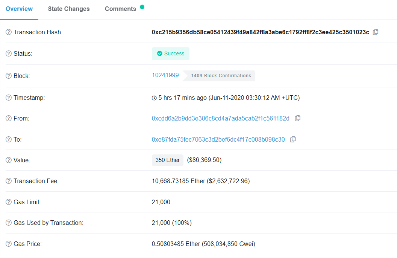Image resolution: width=397 pixels, height=258 pixels.
Task: Click the ($86,369.50) value amount
Action: [x=204, y=160]
